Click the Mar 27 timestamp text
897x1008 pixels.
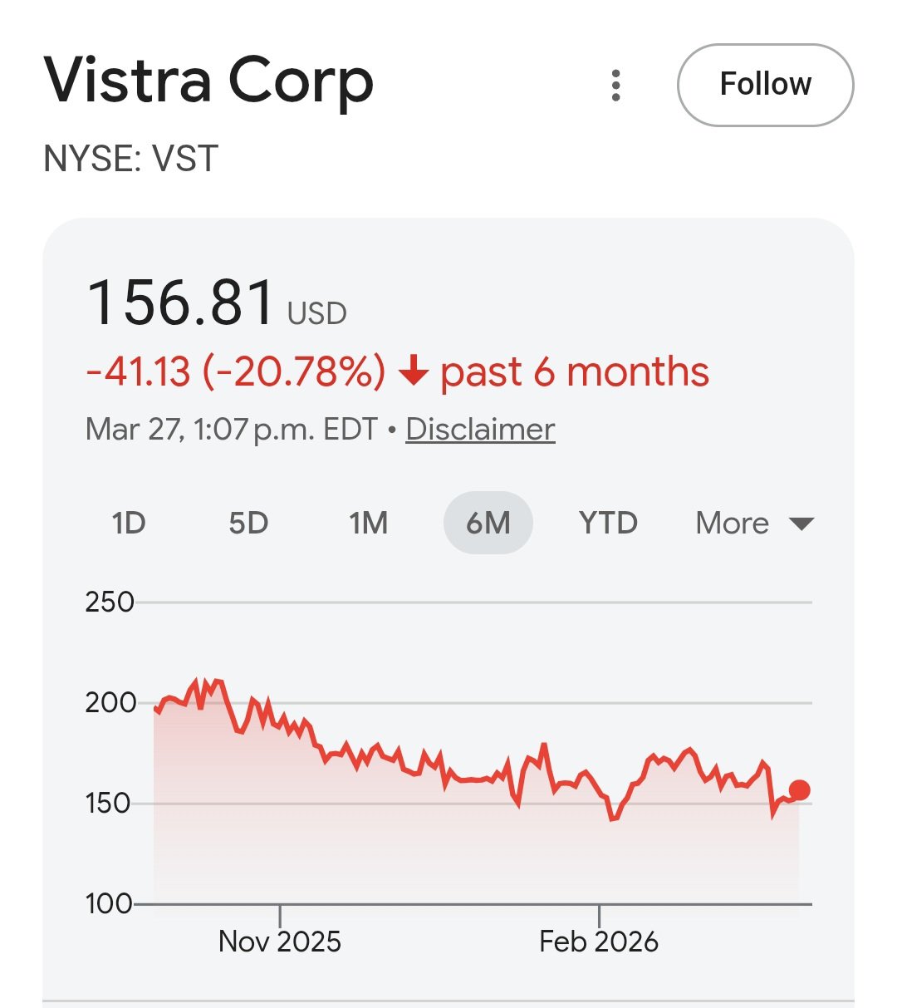[231, 430]
